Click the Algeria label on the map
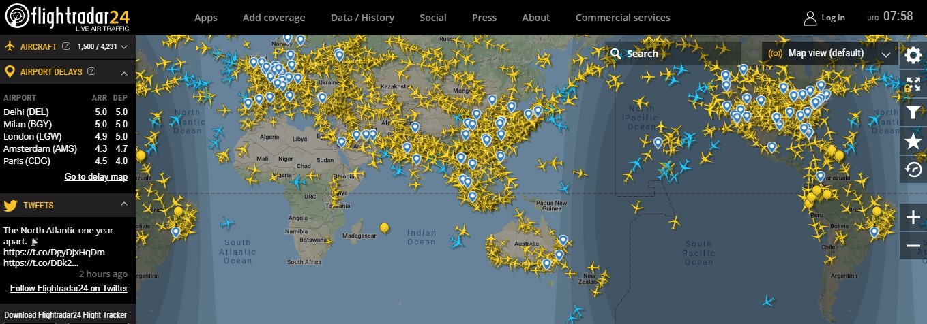927x324 pixels. 269,137
